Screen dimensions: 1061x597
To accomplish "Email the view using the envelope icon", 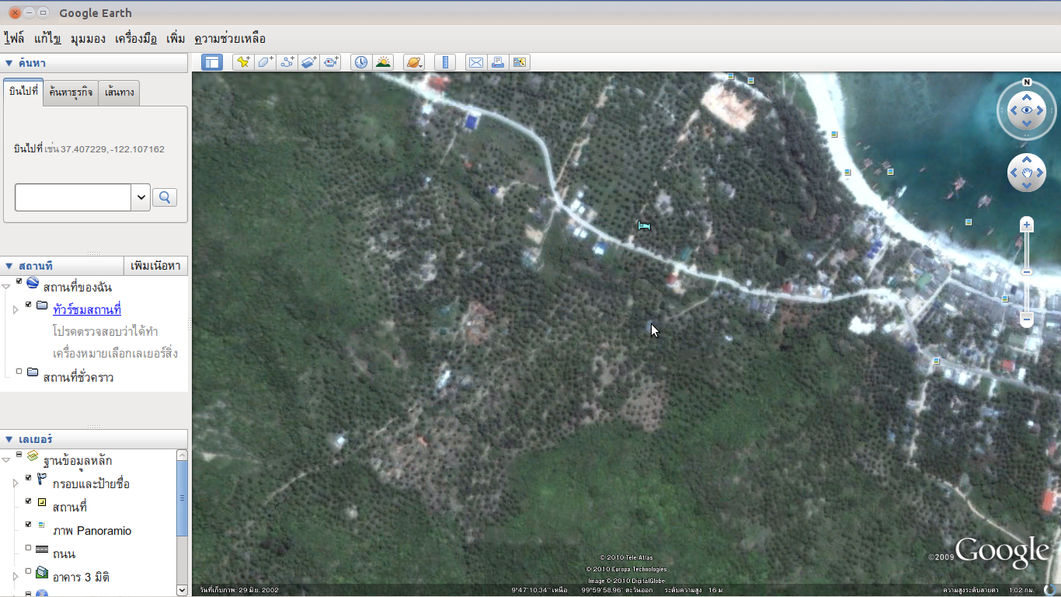I will tap(475, 62).
